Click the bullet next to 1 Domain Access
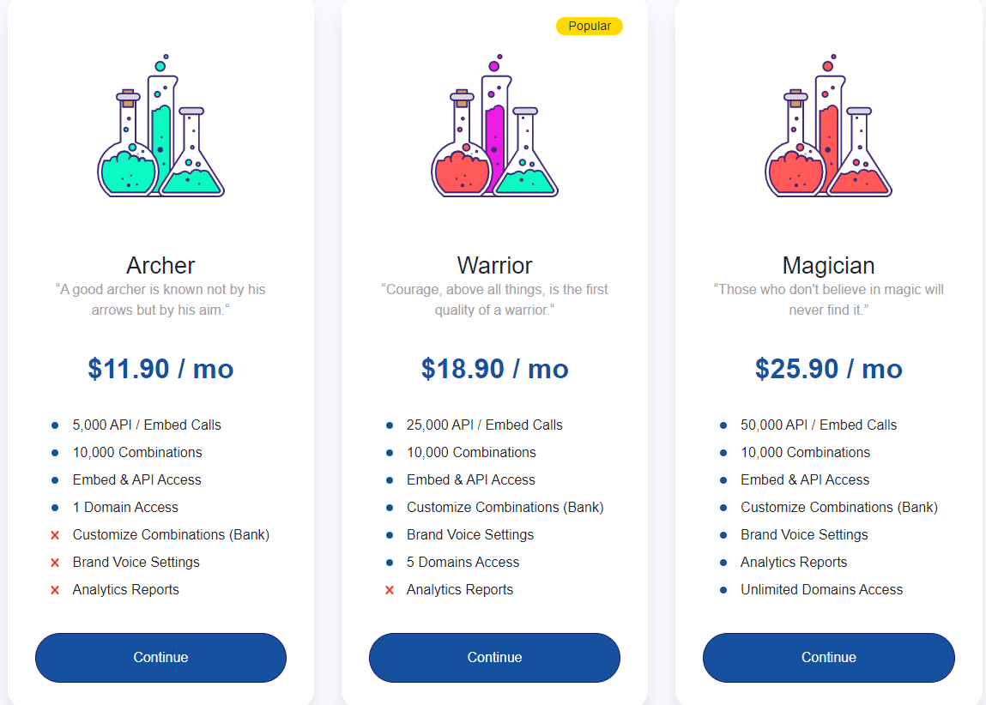This screenshot has width=986, height=705. pos(57,508)
